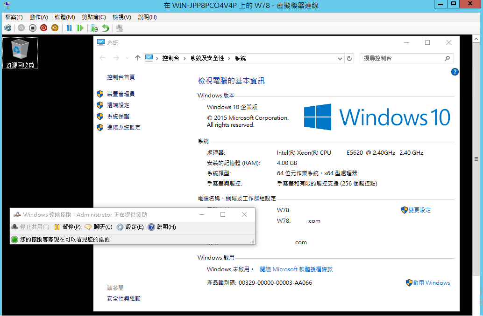Open 遠端設定 link
The width and height of the screenshot is (483, 316).
click(118, 105)
